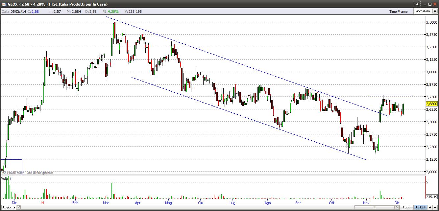This screenshot has height=211, width=439.
Task: Click the 2,0000 price axis label
Action: point(431,172)
